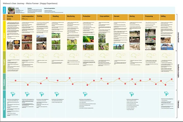Select the Planning stage header
Viewport: 183px width, 122px height.
click(x=13, y=17)
